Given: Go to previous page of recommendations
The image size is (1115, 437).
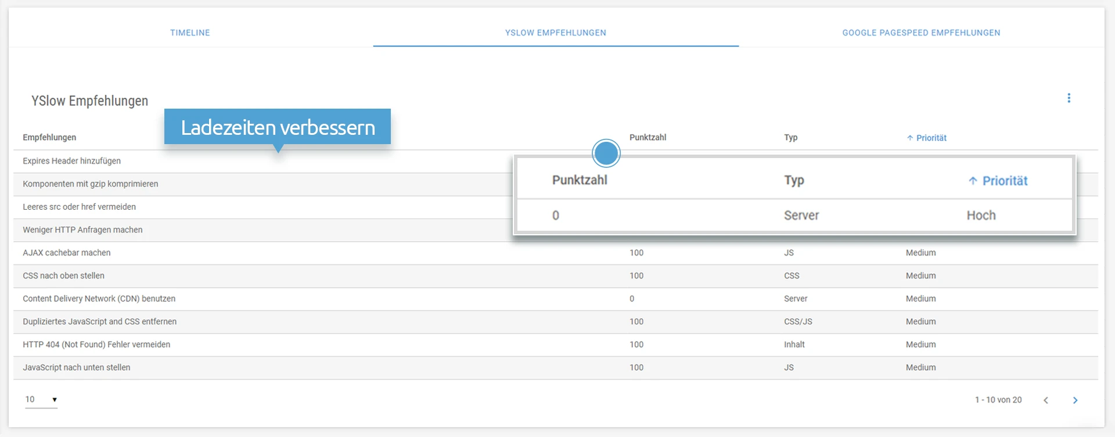Looking at the screenshot, I should (1046, 400).
